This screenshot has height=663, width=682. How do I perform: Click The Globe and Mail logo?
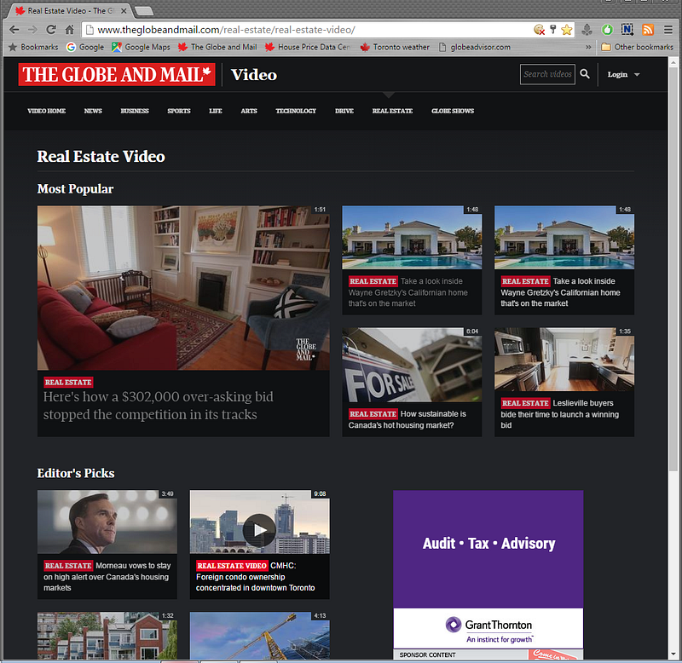click(x=117, y=74)
